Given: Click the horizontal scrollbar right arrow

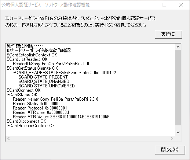Looking at the screenshot, I should pyautogui.click(x=172, y=138).
